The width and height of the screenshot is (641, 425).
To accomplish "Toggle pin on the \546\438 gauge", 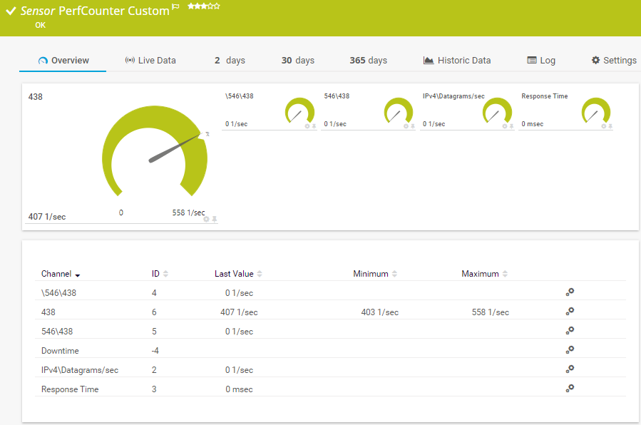I will tap(314, 126).
